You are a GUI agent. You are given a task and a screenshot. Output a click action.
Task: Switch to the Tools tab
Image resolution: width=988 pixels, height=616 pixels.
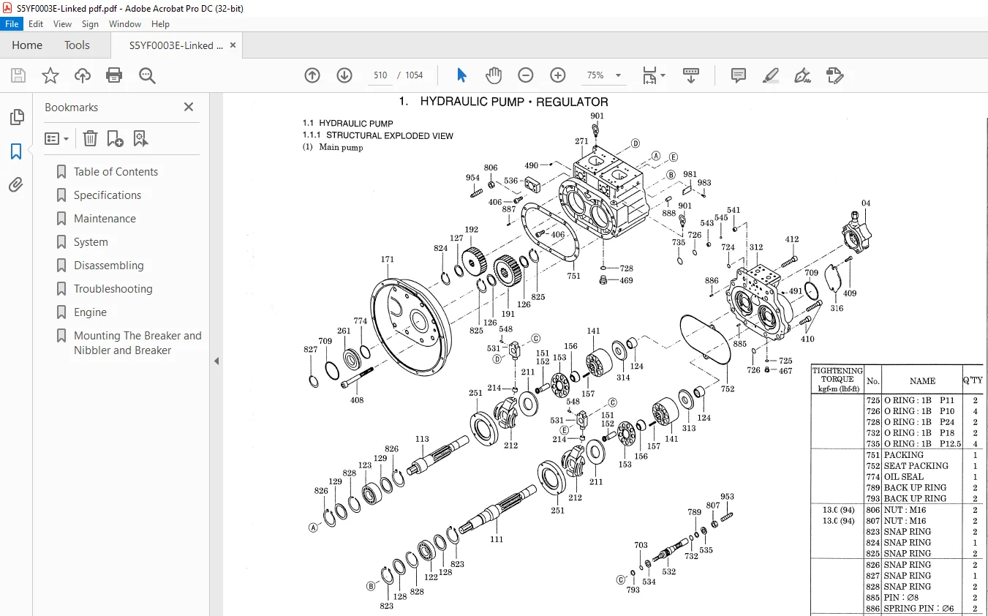(x=77, y=45)
